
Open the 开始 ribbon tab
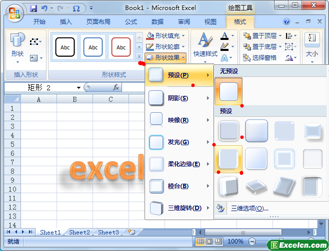39,21
